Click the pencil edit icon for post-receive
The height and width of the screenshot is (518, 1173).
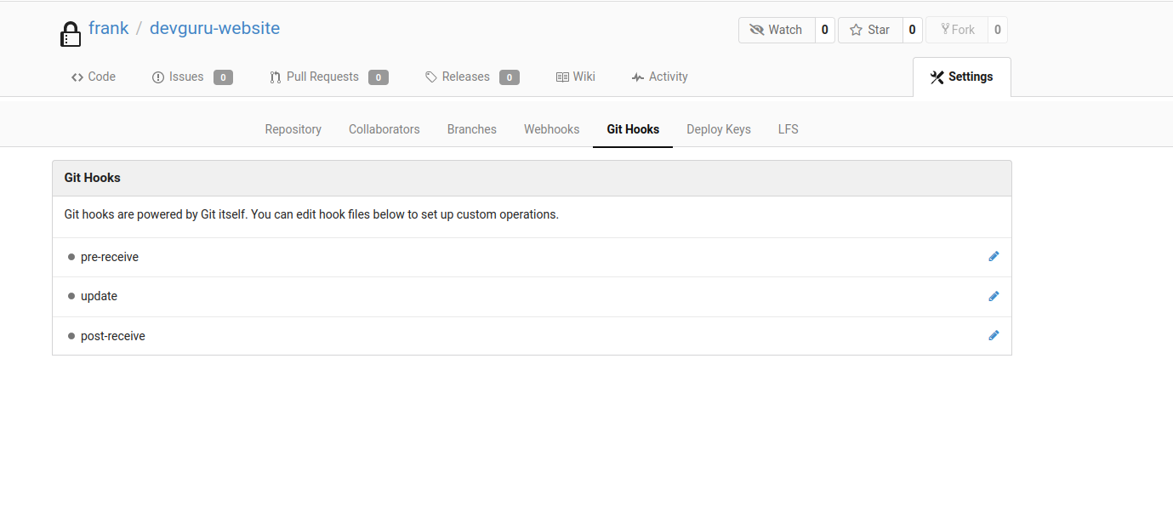(x=993, y=336)
